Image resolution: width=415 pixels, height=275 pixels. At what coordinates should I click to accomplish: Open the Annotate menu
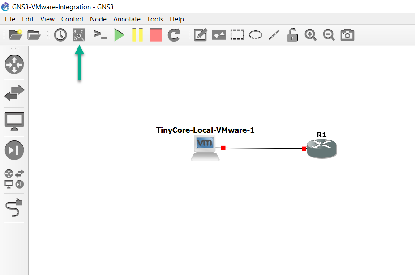coord(127,19)
